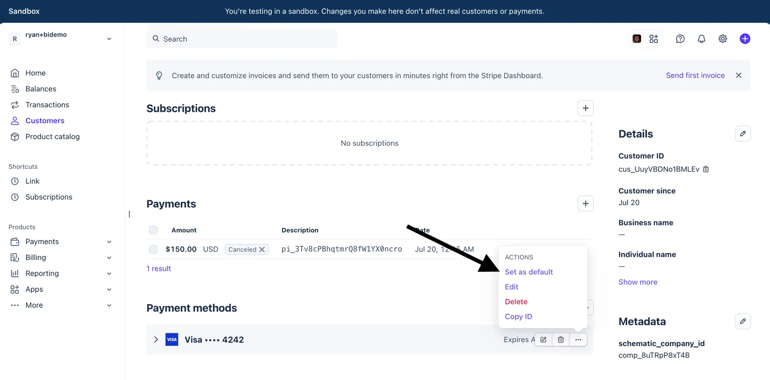770x380 pixels.
Task: Dismiss the invoices banner
Action: tap(739, 76)
